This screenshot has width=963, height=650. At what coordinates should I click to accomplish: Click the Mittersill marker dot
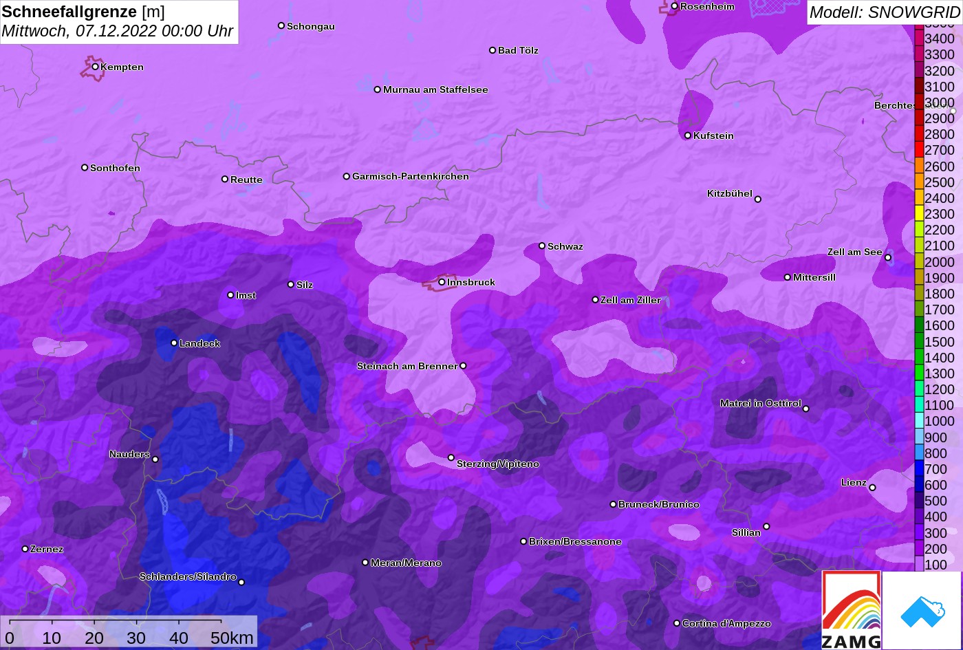tap(788, 277)
